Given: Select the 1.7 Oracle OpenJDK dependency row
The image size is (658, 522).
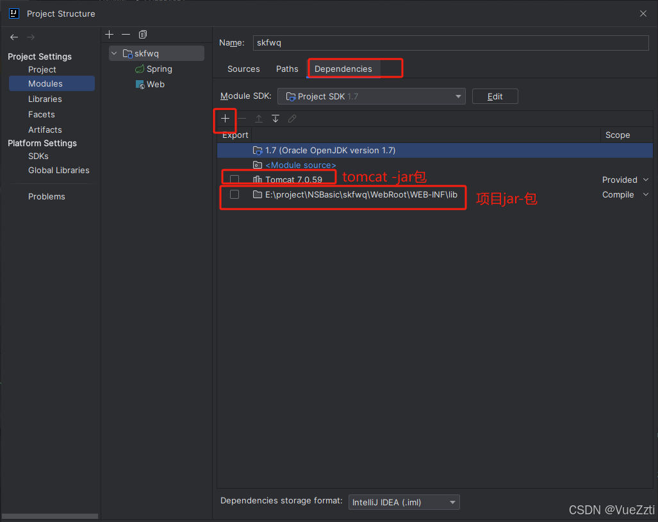Looking at the screenshot, I should pos(435,150).
